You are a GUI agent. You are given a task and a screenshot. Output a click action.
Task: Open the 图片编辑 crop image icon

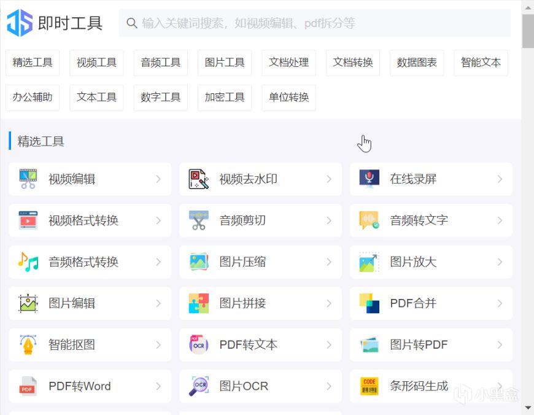tap(28, 303)
